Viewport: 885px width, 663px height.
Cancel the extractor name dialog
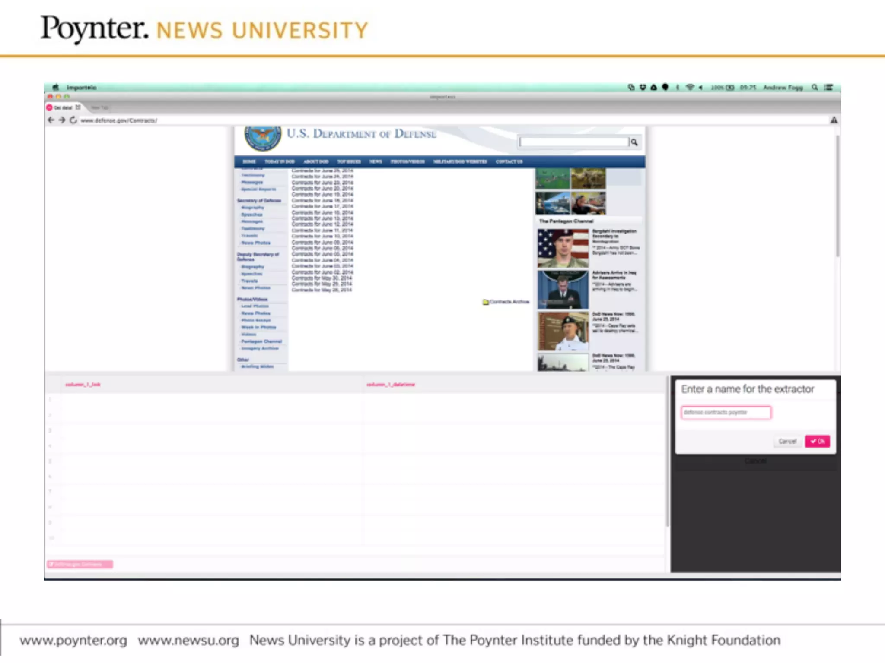pyautogui.click(x=787, y=441)
